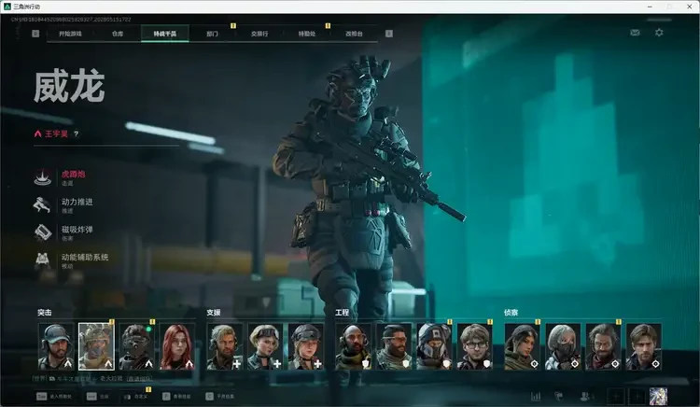Open the player avatar at bottom right
Screen dimensions: 700x407
(658, 397)
